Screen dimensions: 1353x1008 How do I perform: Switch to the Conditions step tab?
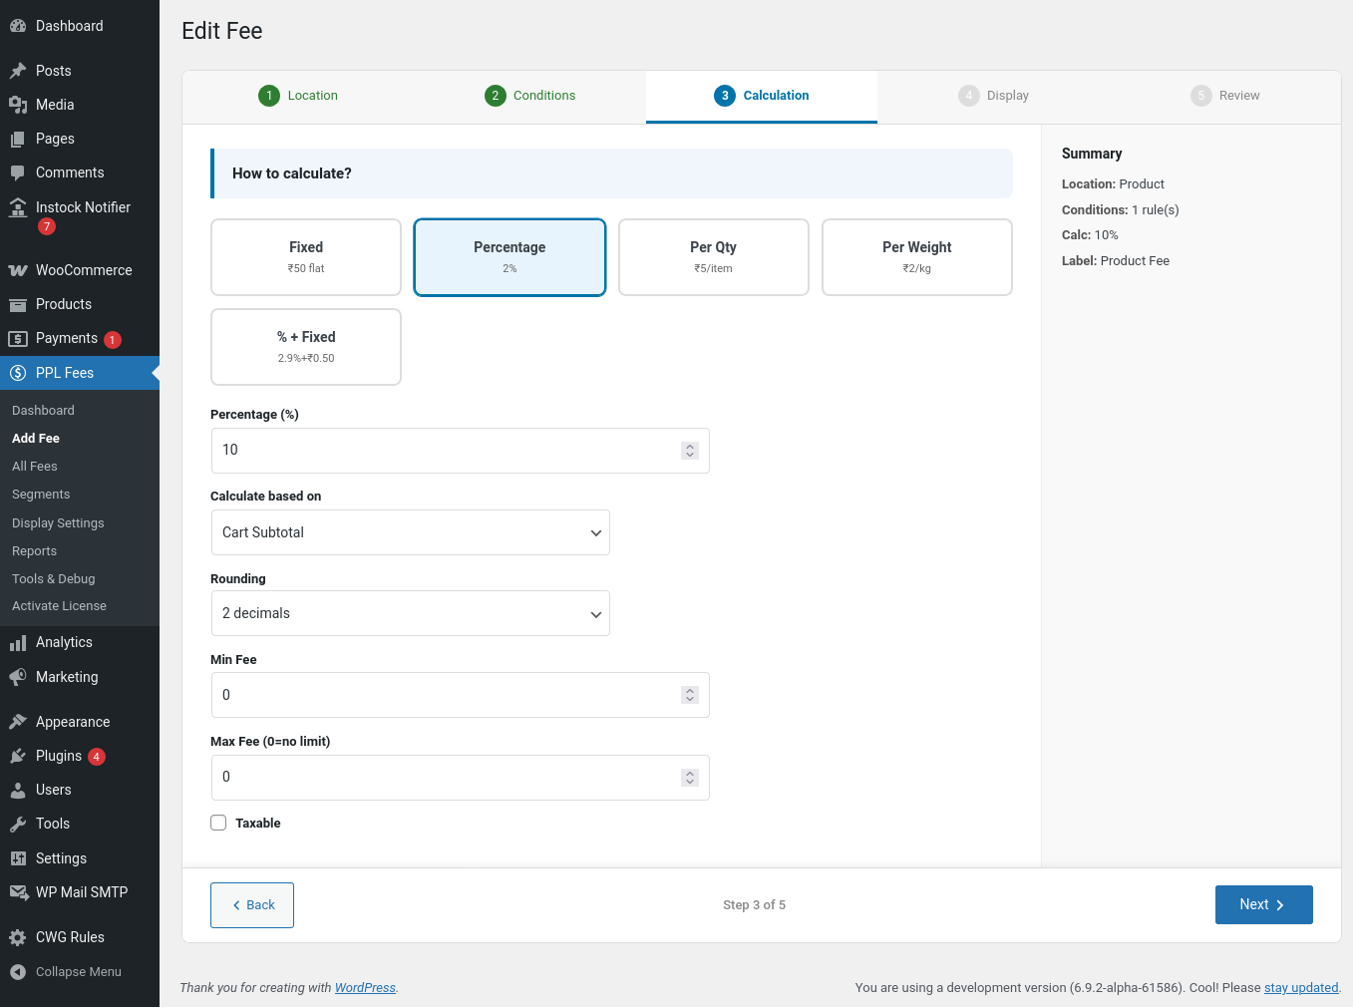pyautogui.click(x=530, y=96)
